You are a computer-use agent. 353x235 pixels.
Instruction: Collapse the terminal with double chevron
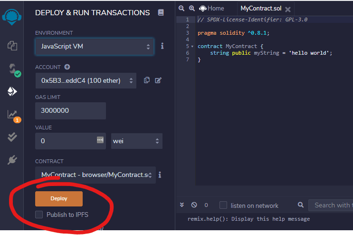[x=182, y=205]
